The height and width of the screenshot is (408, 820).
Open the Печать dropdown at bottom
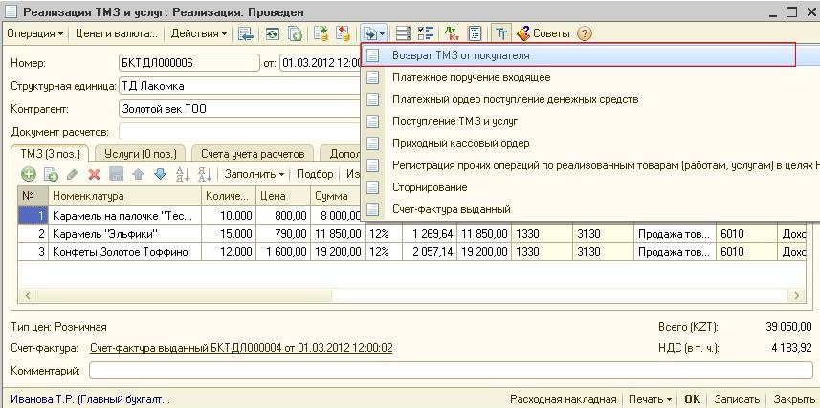(651, 398)
